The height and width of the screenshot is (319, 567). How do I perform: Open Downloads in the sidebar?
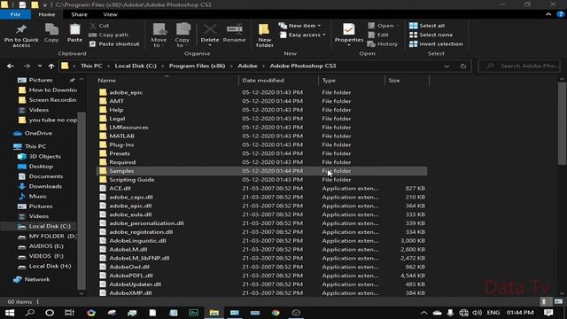45,186
